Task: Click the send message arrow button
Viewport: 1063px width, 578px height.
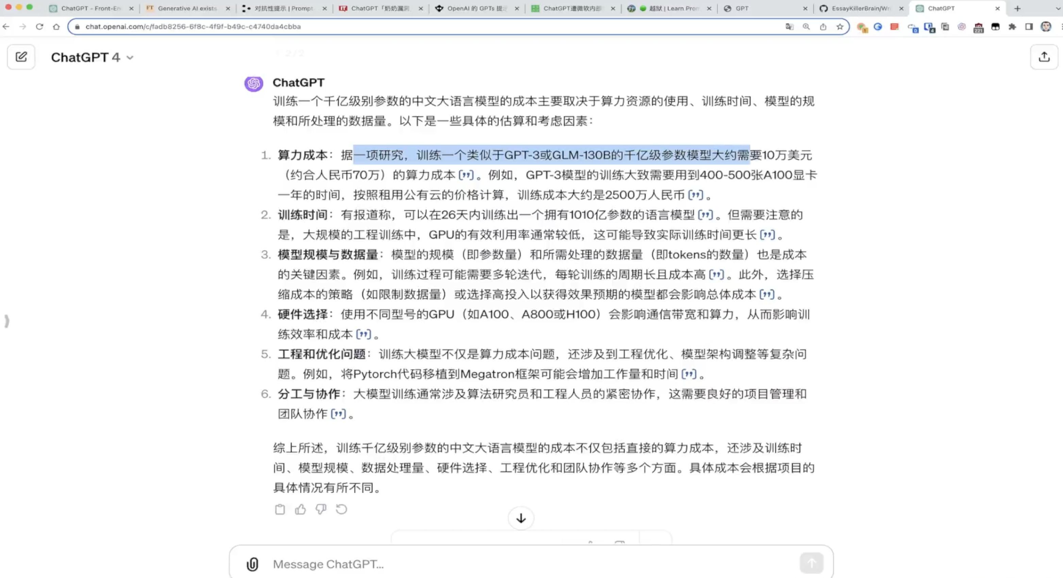Action: [811, 563]
